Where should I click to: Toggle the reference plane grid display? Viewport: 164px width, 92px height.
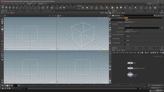point(110,19)
